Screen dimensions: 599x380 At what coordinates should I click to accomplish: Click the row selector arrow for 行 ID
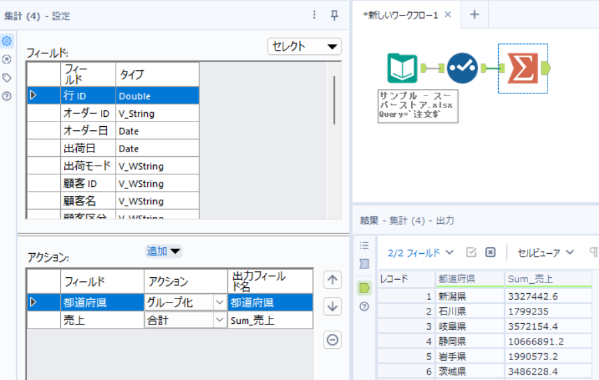33,96
